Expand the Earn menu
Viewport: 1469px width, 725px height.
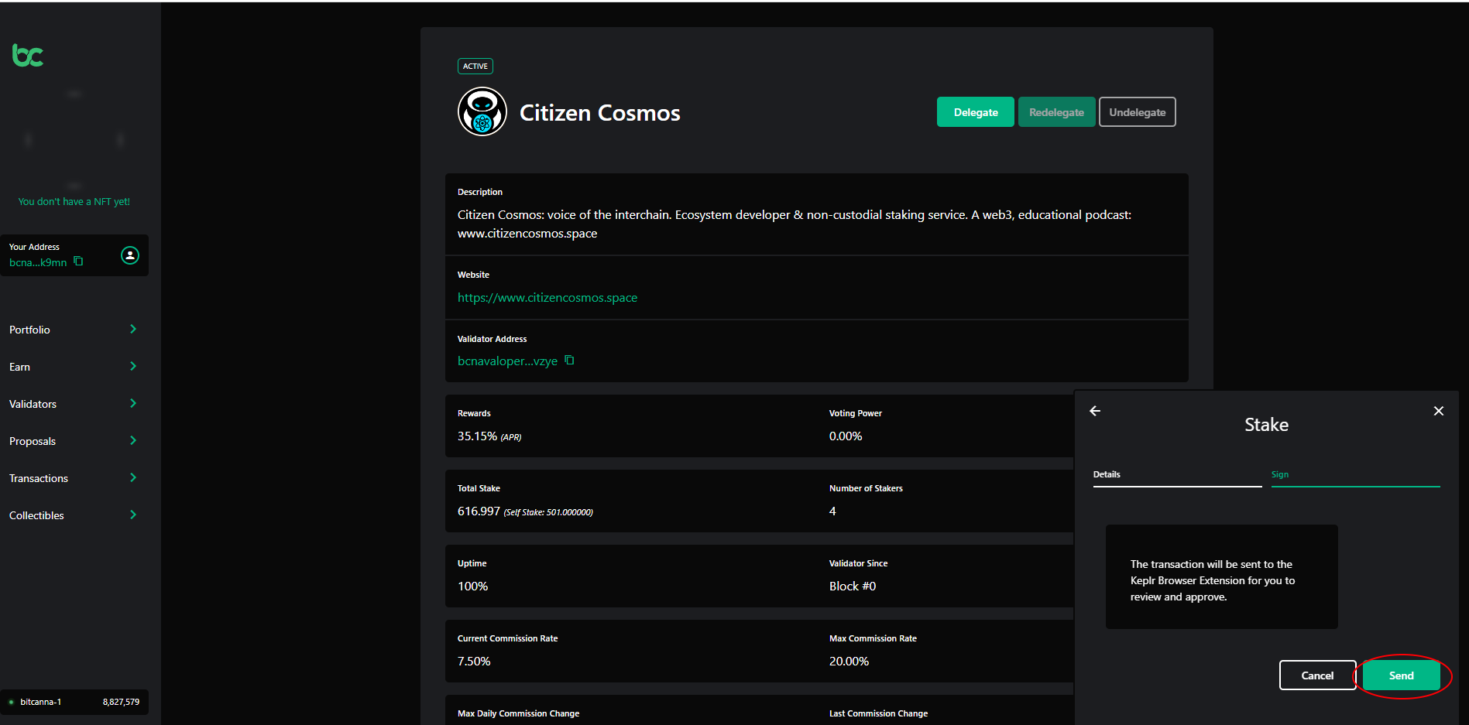coord(133,366)
